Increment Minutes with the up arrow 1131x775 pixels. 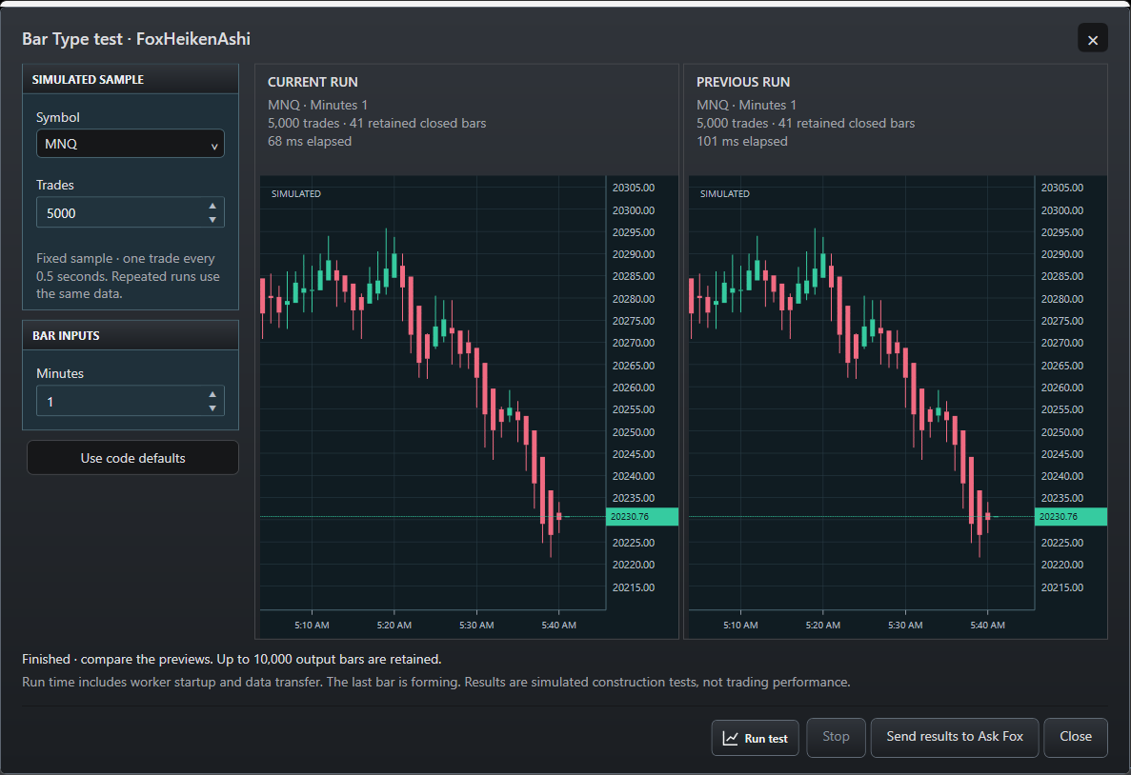pos(212,393)
